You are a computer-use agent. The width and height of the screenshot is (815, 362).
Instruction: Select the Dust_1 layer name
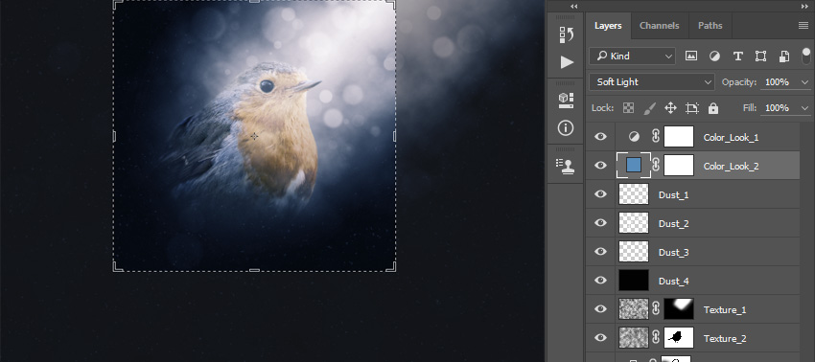tap(674, 195)
